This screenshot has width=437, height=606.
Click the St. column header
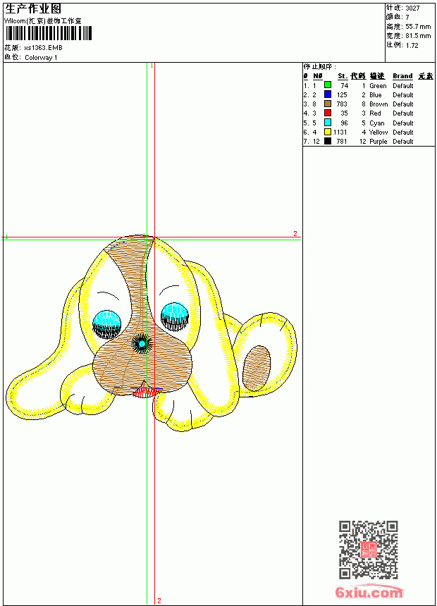click(x=343, y=76)
